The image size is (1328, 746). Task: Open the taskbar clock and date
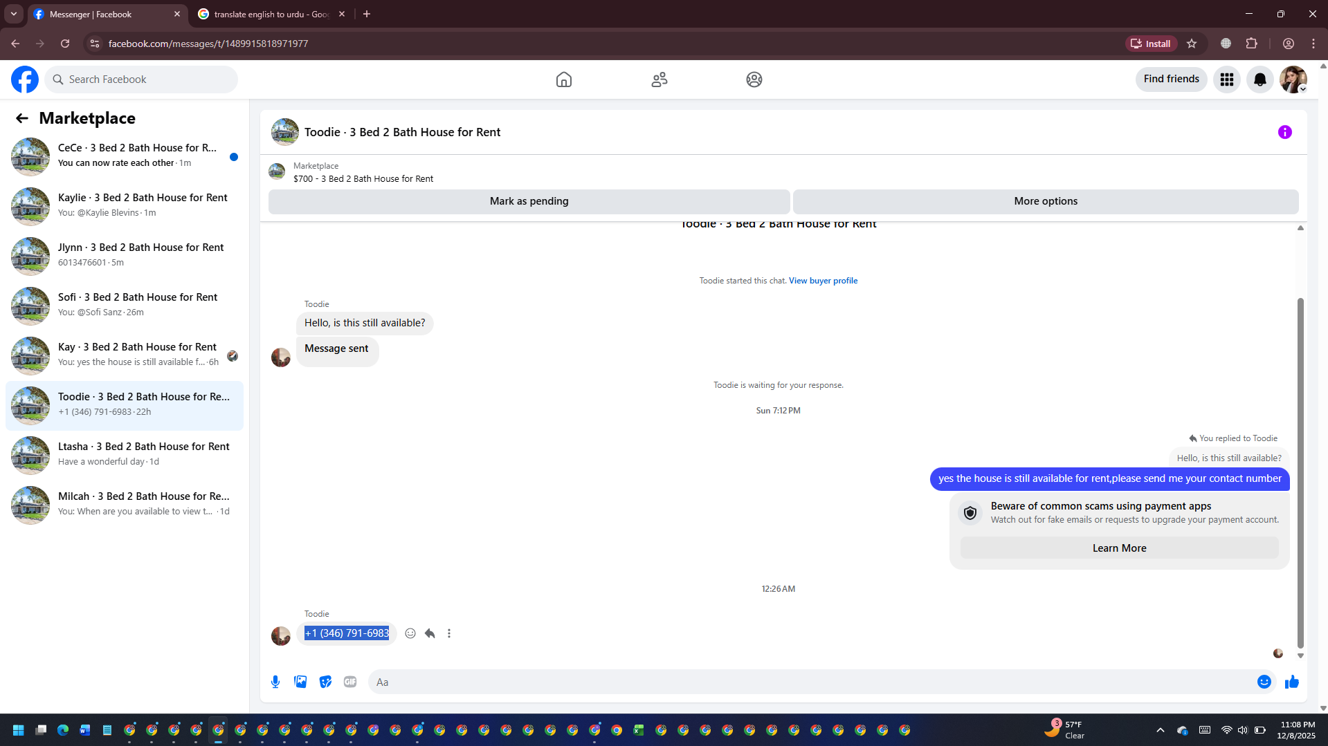point(1298,730)
